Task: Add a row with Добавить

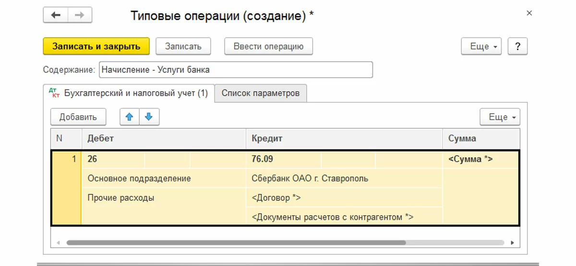Action: click(78, 117)
